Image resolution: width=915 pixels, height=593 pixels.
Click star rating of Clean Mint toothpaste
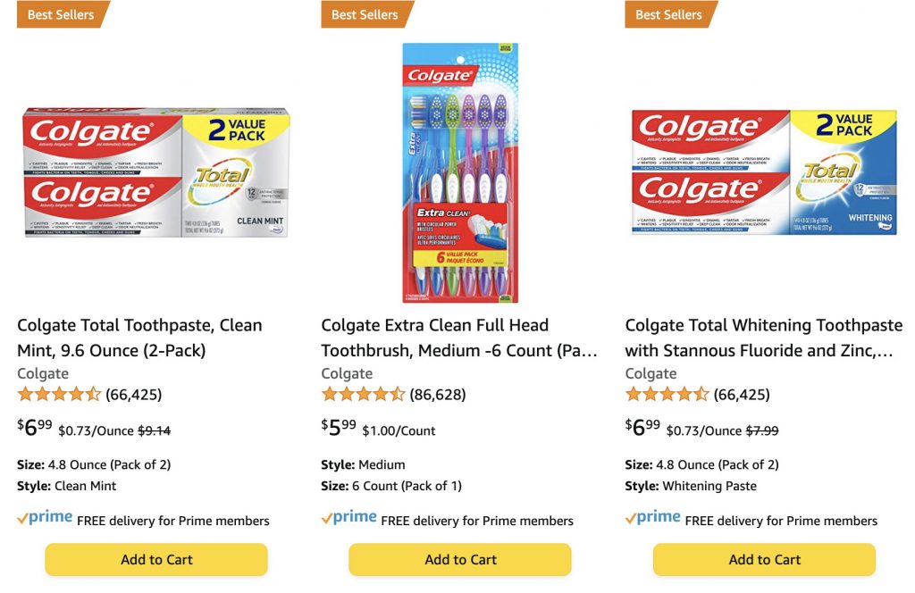(x=59, y=395)
